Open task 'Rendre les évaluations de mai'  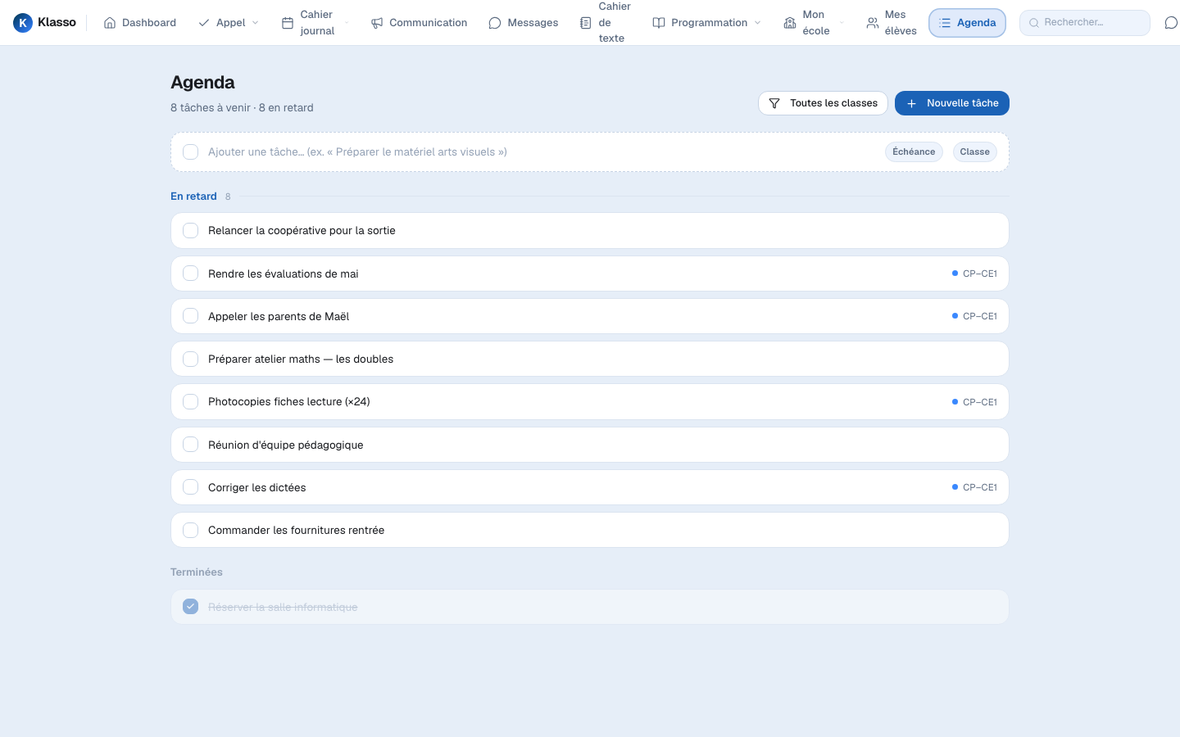[284, 274]
